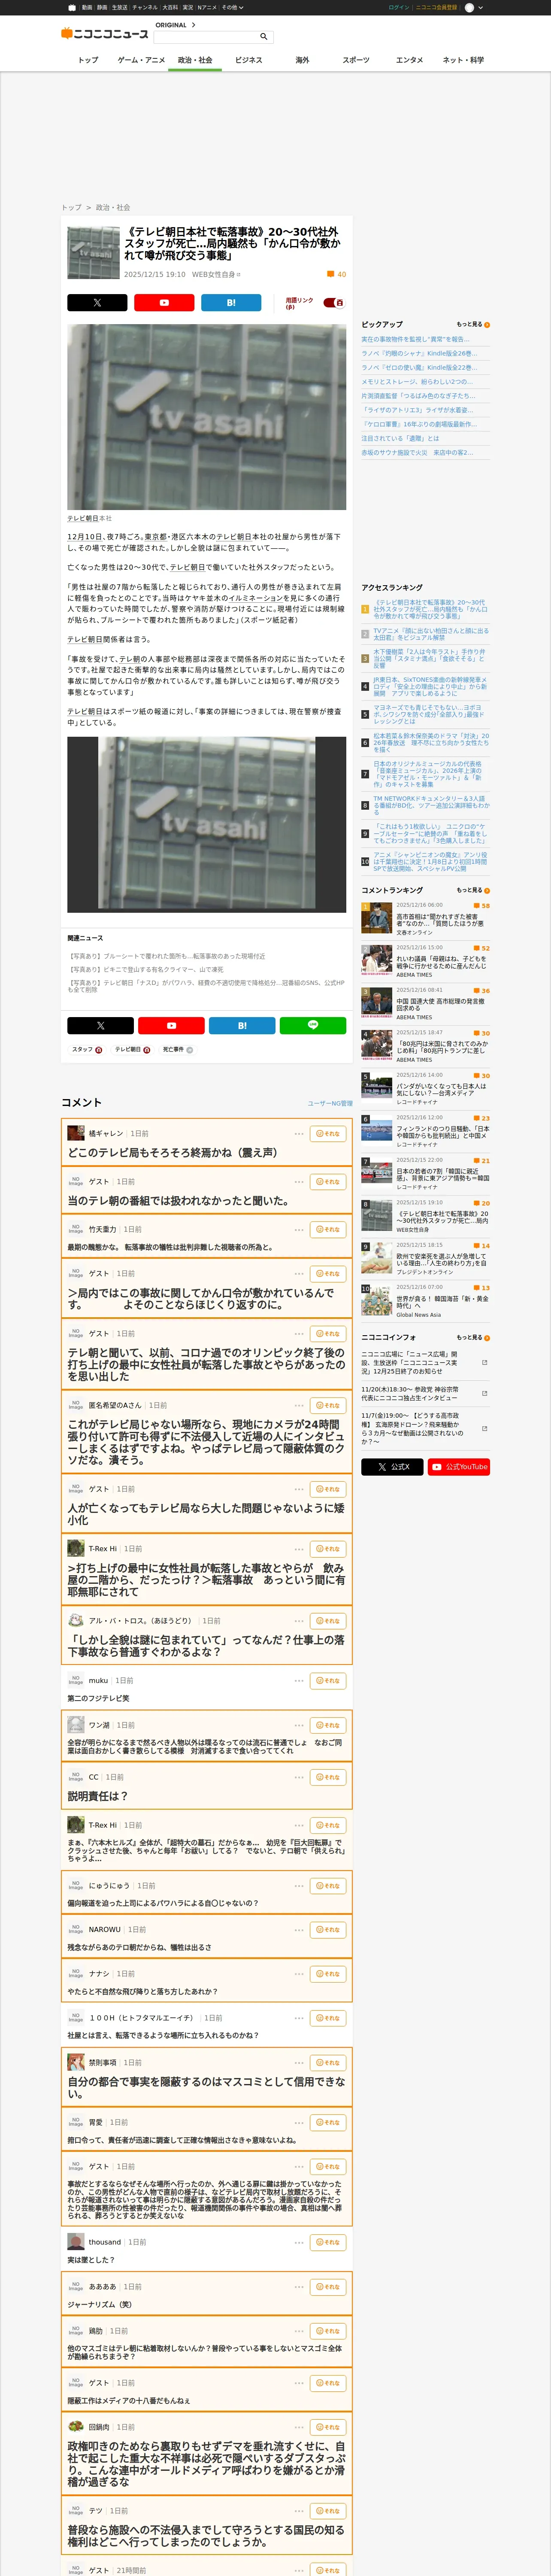Open more options on 竹天重力's comment
The image size is (551, 2576).
(299, 1229)
